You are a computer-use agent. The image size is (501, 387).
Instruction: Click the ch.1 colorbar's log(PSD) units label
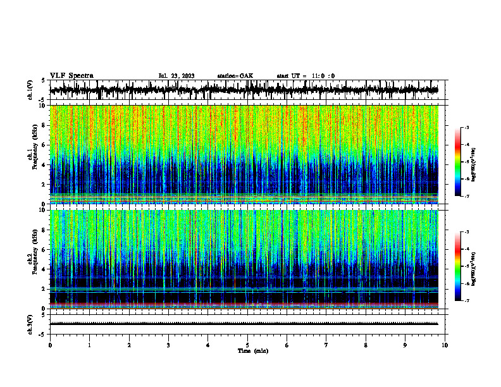coord(474,164)
